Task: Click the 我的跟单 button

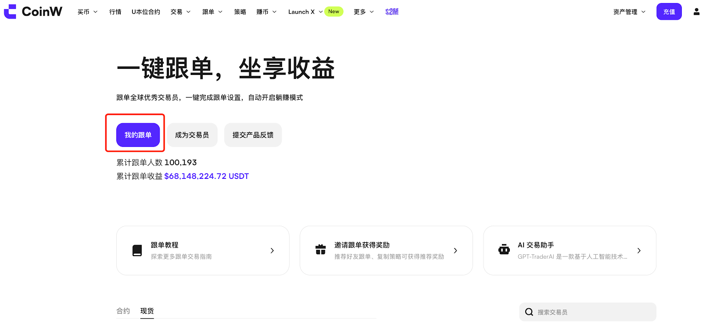Action: click(138, 135)
